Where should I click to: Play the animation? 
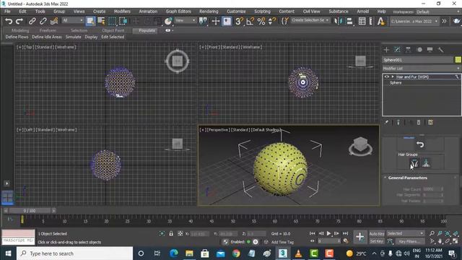click(x=328, y=233)
